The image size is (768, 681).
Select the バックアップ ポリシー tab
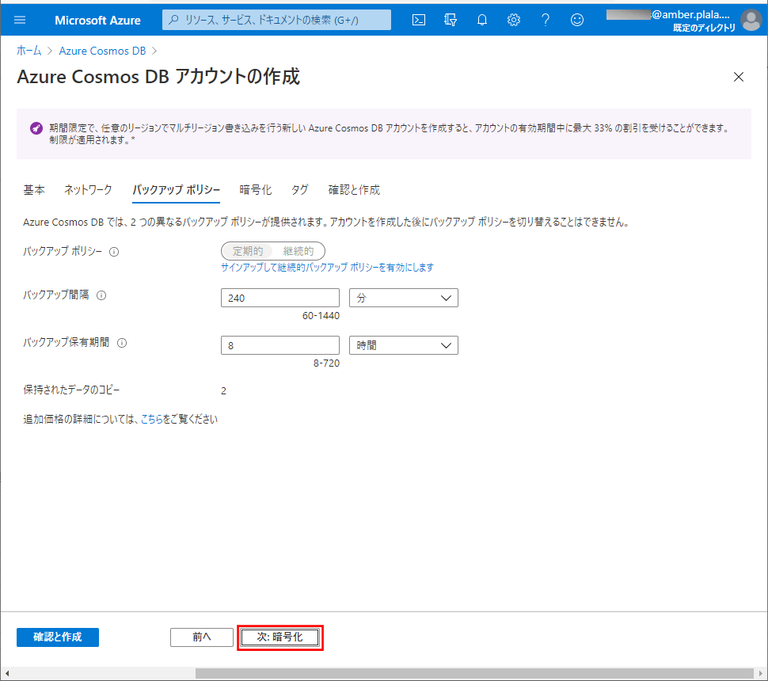[177, 190]
